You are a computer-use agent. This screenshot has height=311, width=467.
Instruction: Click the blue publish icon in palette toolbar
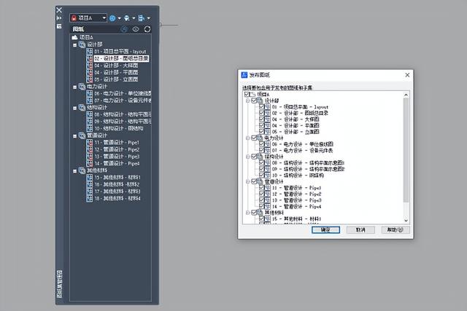coord(115,17)
